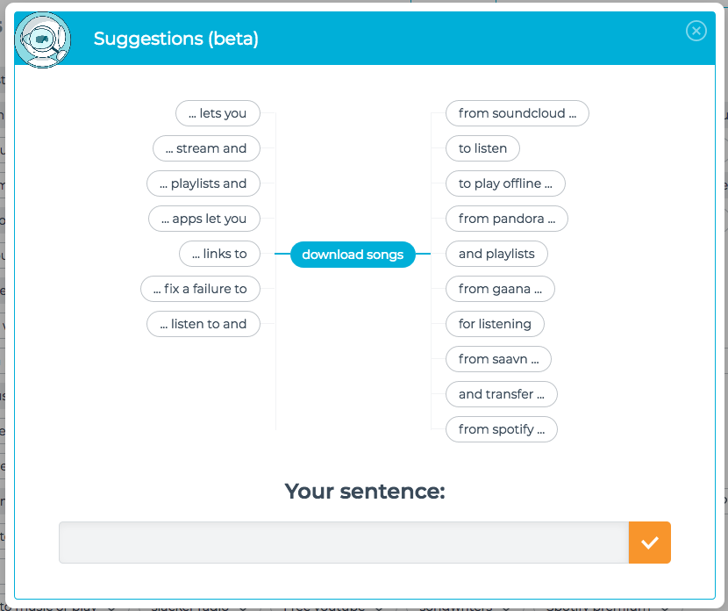Close the Suggestions dialog with the X icon
Viewport: 728px width, 611px height.
[x=696, y=31]
